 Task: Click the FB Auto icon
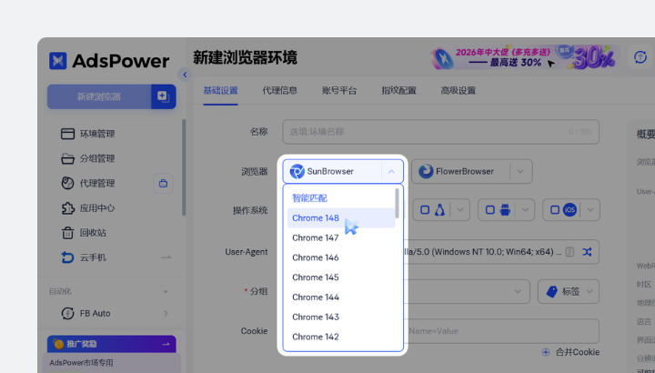pos(67,313)
